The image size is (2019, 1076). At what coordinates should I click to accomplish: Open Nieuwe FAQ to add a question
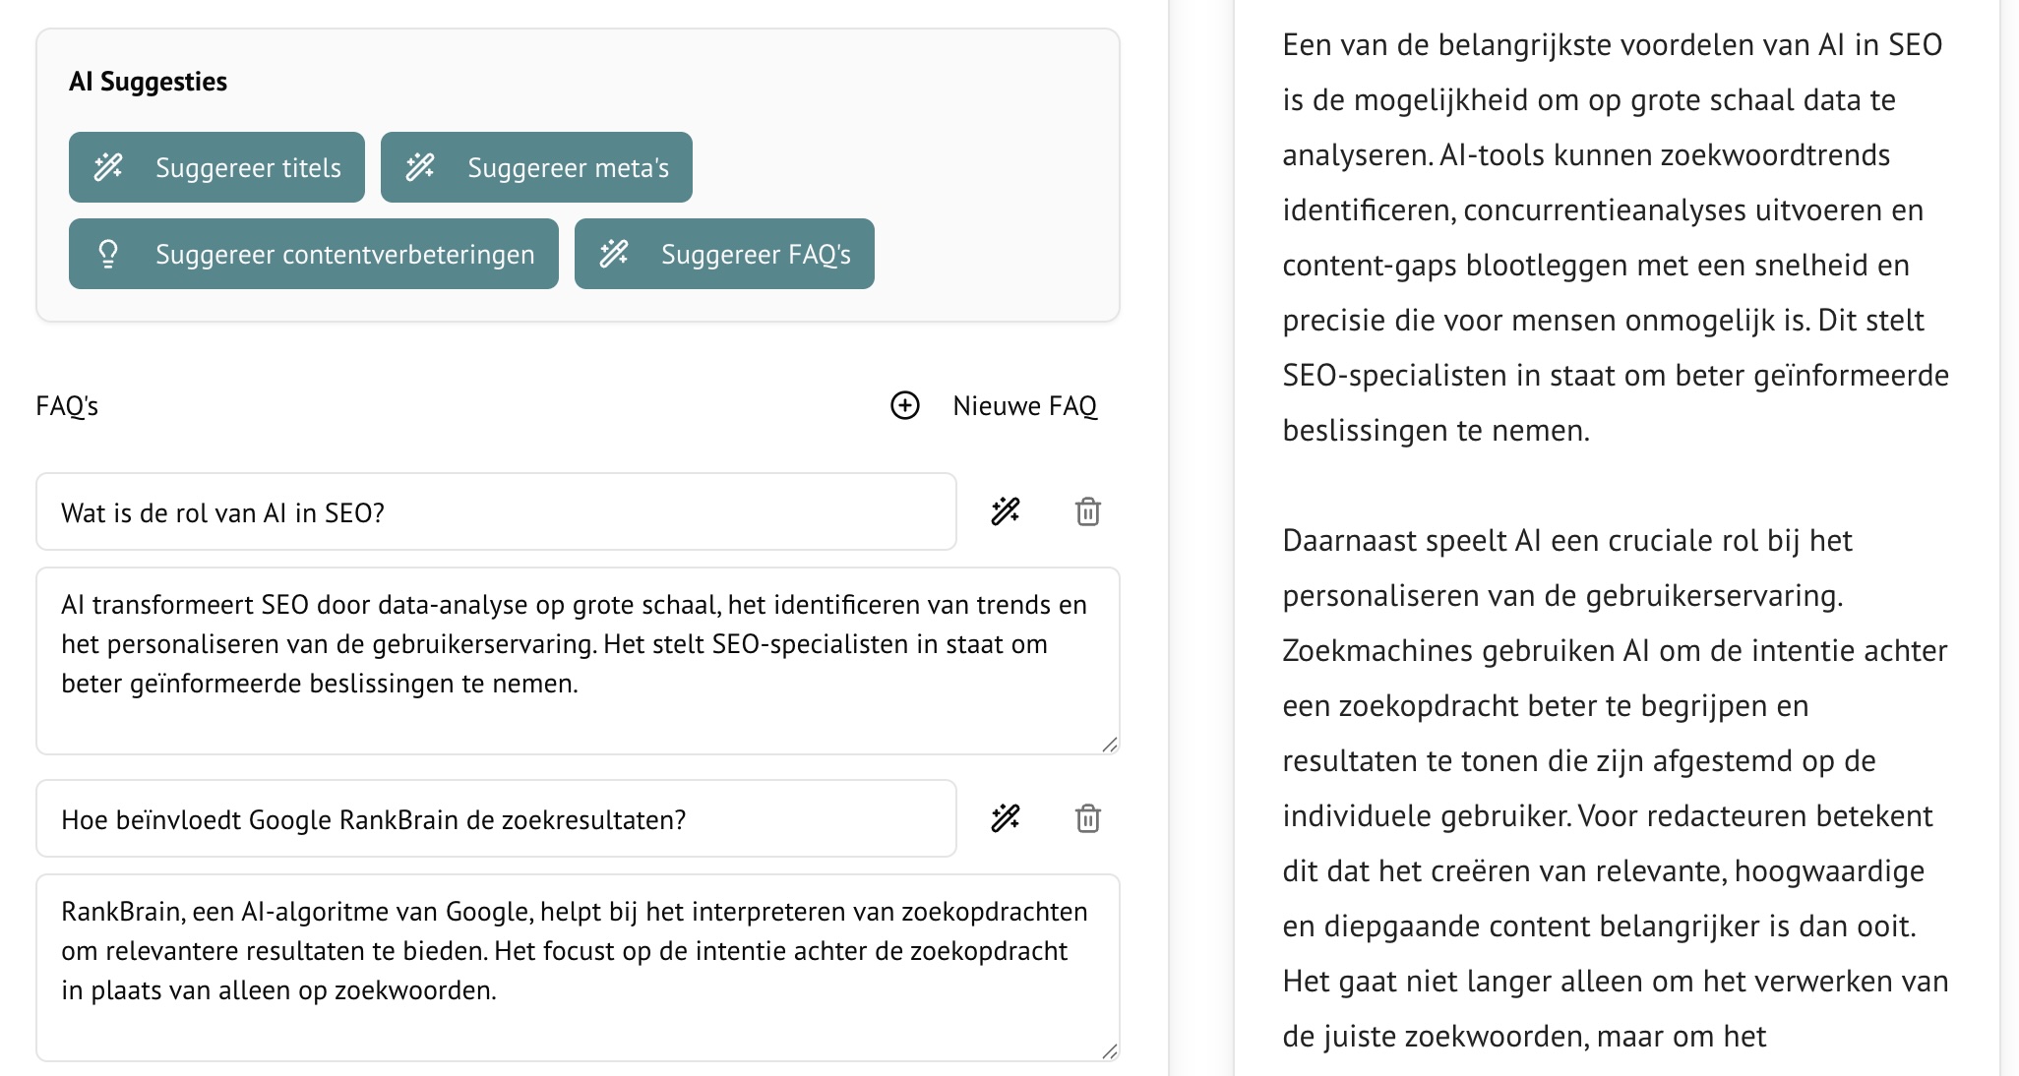tap(1024, 405)
